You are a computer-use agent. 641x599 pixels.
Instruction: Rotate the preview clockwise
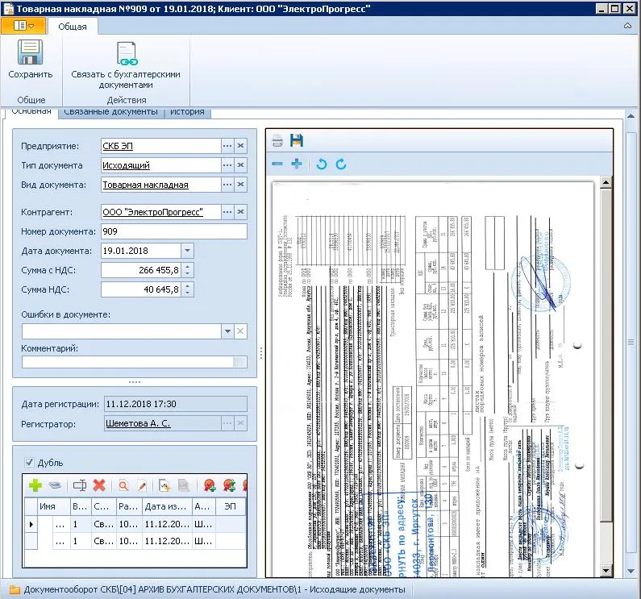[341, 164]
